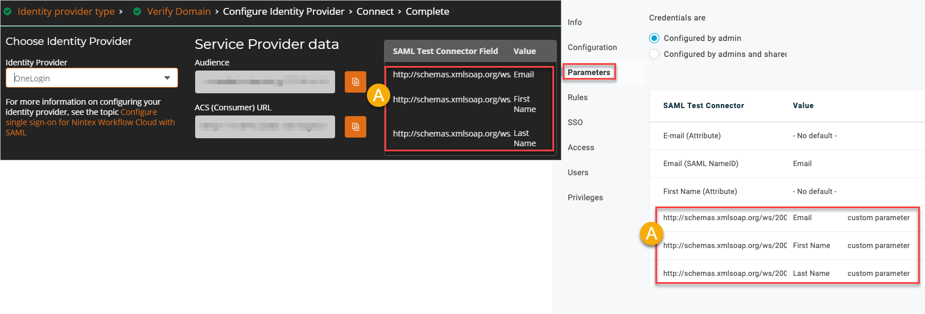Switch to the Parameters tab

pos(589,72)
